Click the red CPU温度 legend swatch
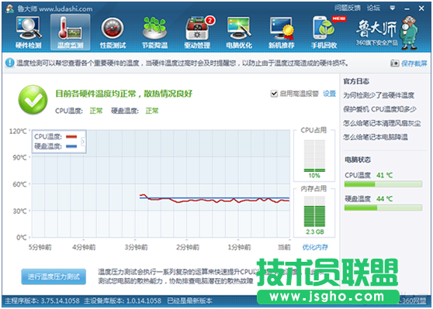The image size is (433, 309). tap(71, 136)
